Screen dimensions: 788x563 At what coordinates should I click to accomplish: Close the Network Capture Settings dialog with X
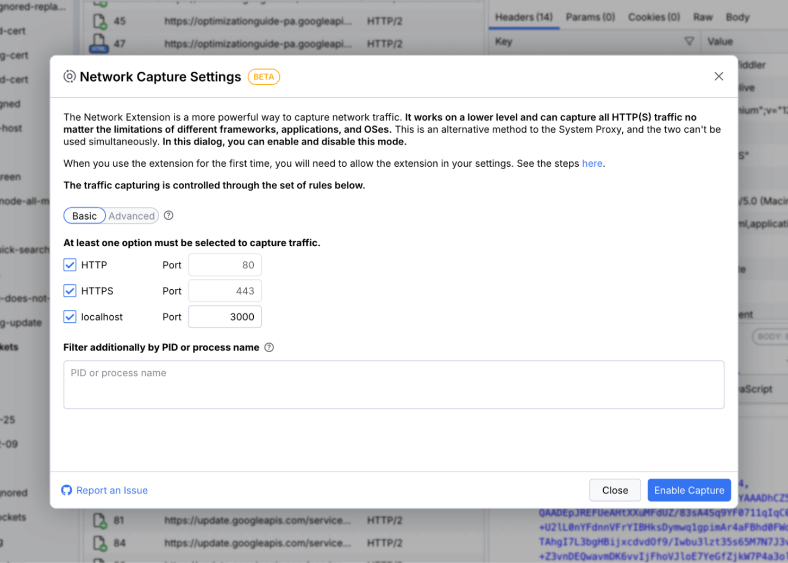pos(718,77)
